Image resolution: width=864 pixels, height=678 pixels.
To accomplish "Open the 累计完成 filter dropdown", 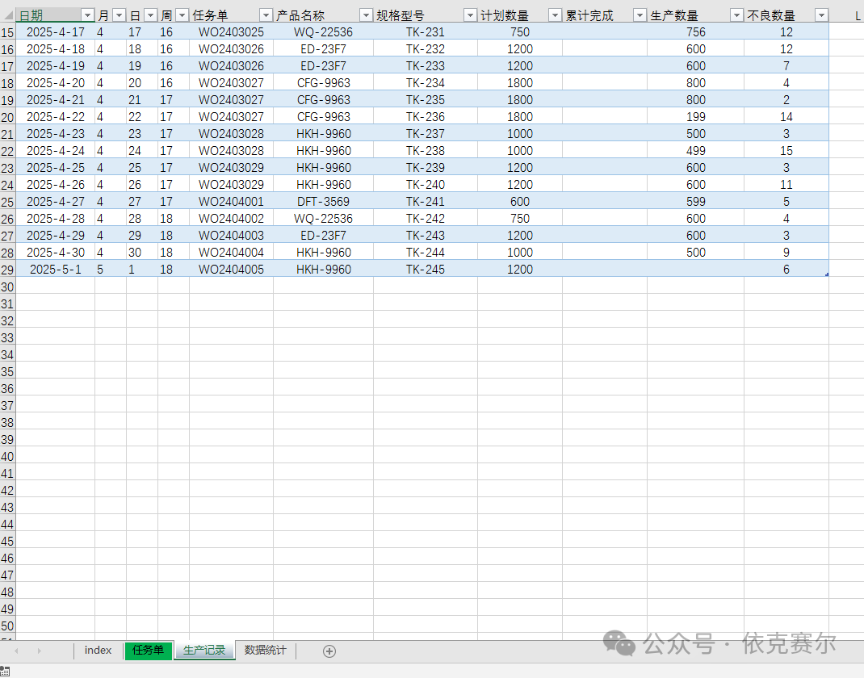I will pos(640,15).
